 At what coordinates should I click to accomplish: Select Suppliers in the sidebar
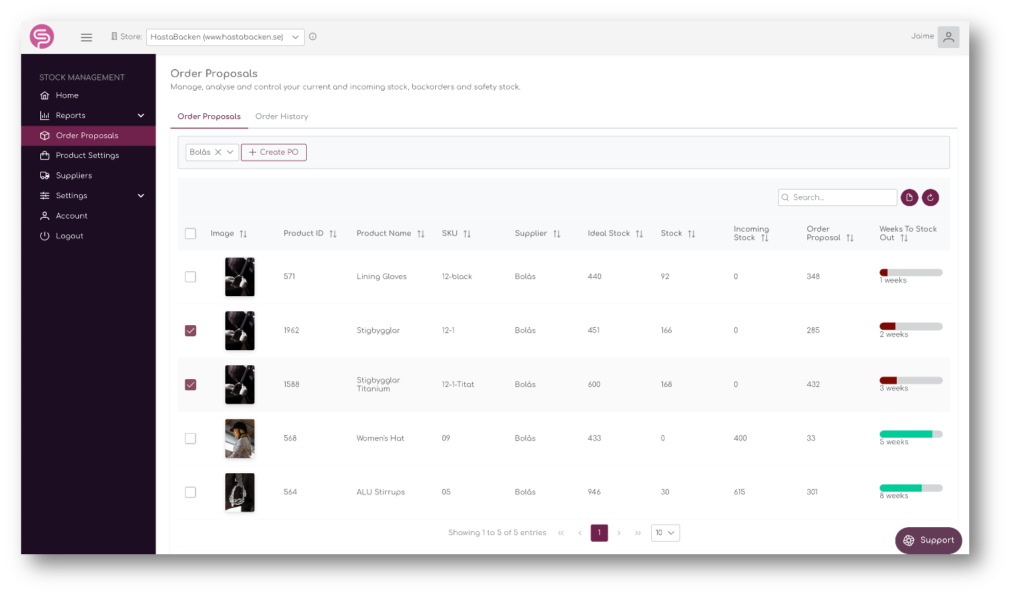74,175
